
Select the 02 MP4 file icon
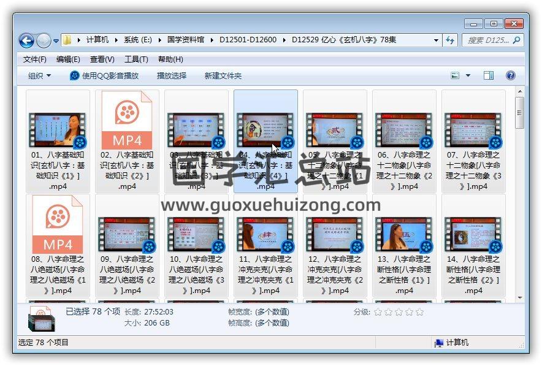pyautogui.click(x=126, y=120)
